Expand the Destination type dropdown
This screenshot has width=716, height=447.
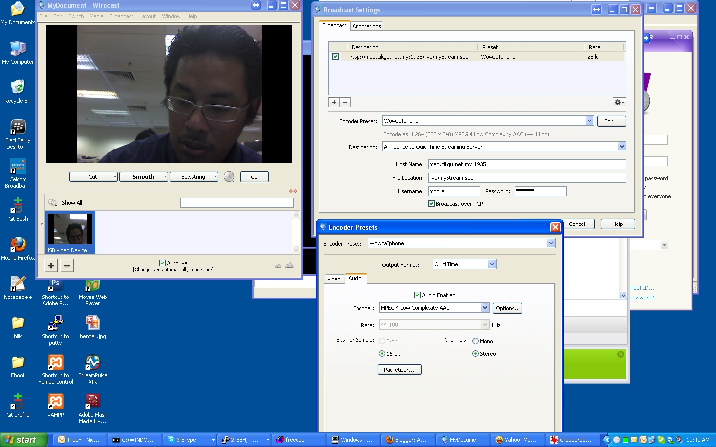click(622, 147)
